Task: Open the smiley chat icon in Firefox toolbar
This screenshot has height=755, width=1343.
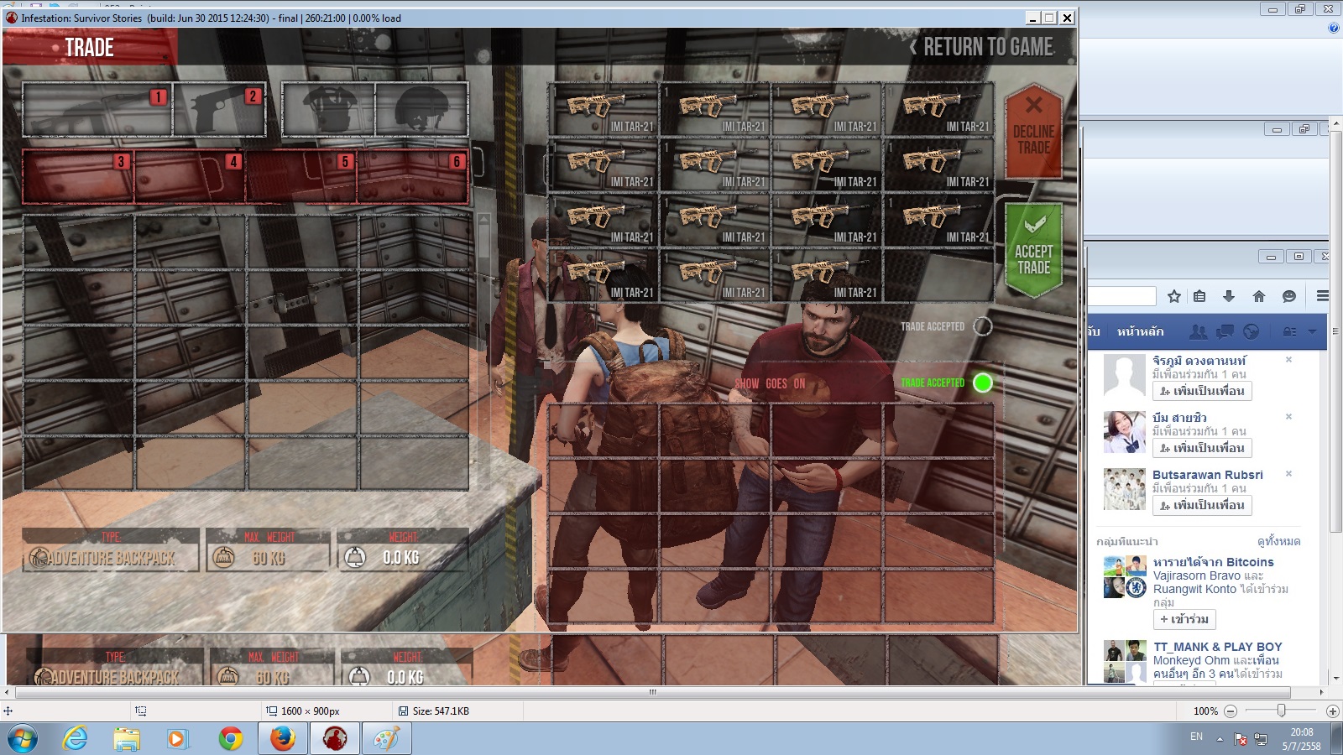Action: (1289, 296)
